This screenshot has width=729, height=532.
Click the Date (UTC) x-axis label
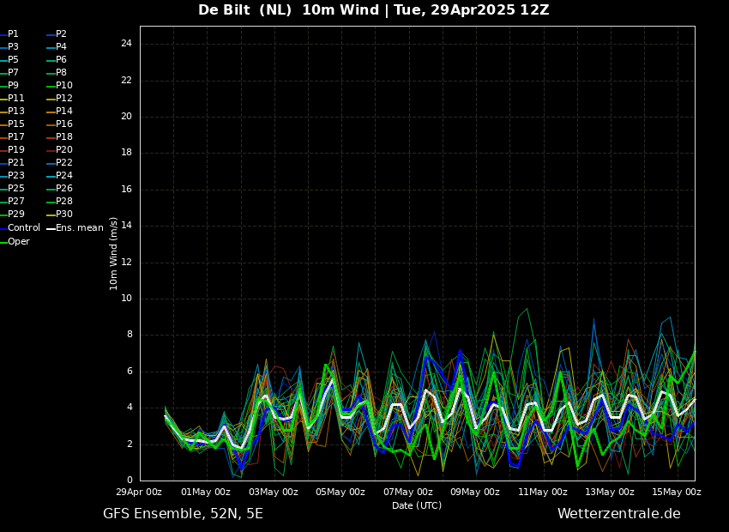tap(417, 505)
